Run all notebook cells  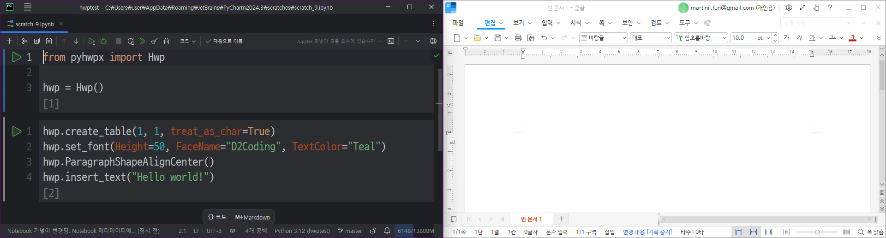[x=143, y=41]
